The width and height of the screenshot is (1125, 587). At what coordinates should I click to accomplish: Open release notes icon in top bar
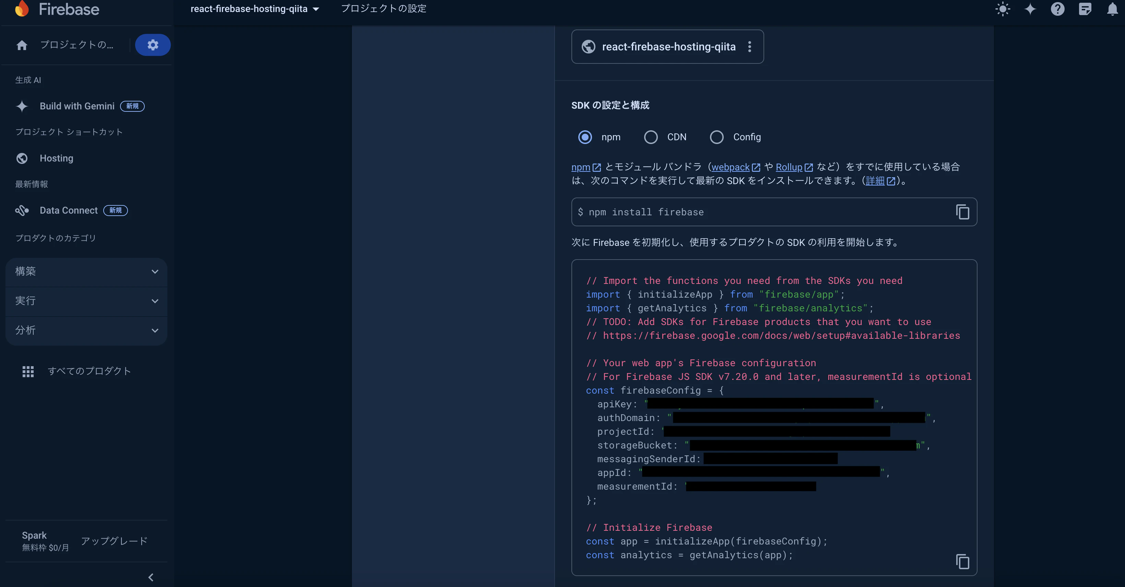point(1085,9)
